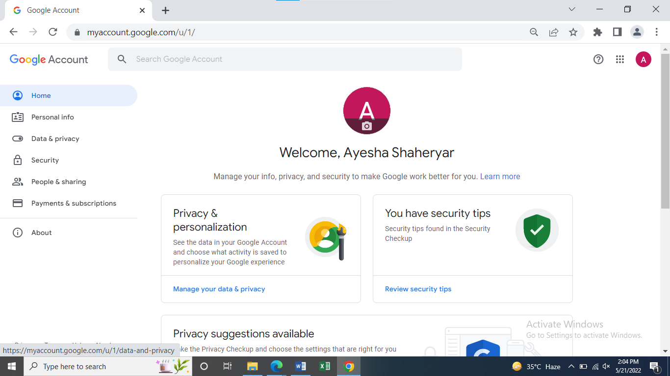
Task: Change the profile picture via the camera avatar
Action: (x=367, y=111)
